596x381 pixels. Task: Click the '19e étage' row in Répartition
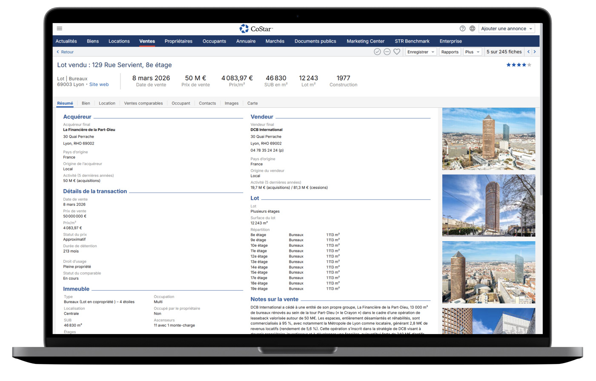pyautogui.click(x=295, y=289)
